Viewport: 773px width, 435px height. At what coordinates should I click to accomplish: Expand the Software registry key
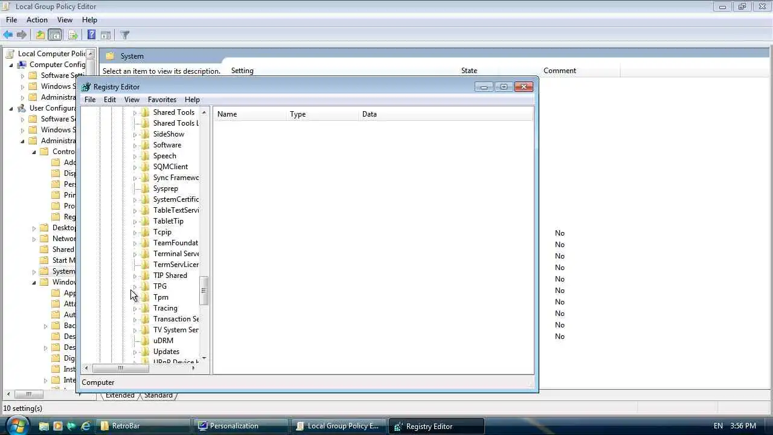pyautogui.click(x=135, y=145)
